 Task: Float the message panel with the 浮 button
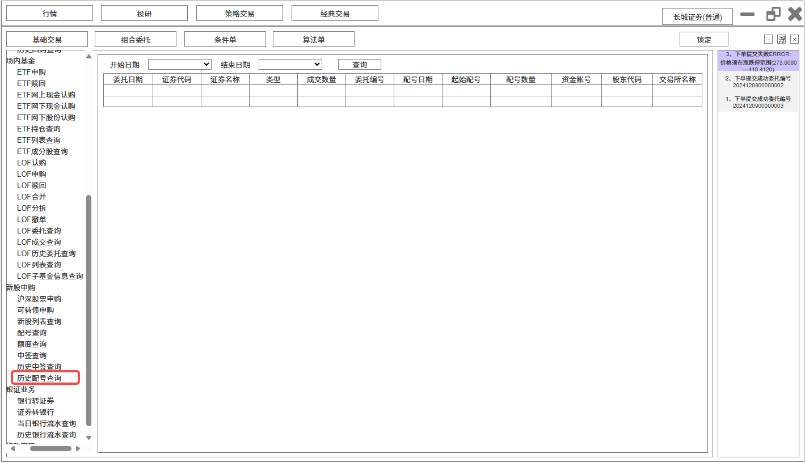782,39
